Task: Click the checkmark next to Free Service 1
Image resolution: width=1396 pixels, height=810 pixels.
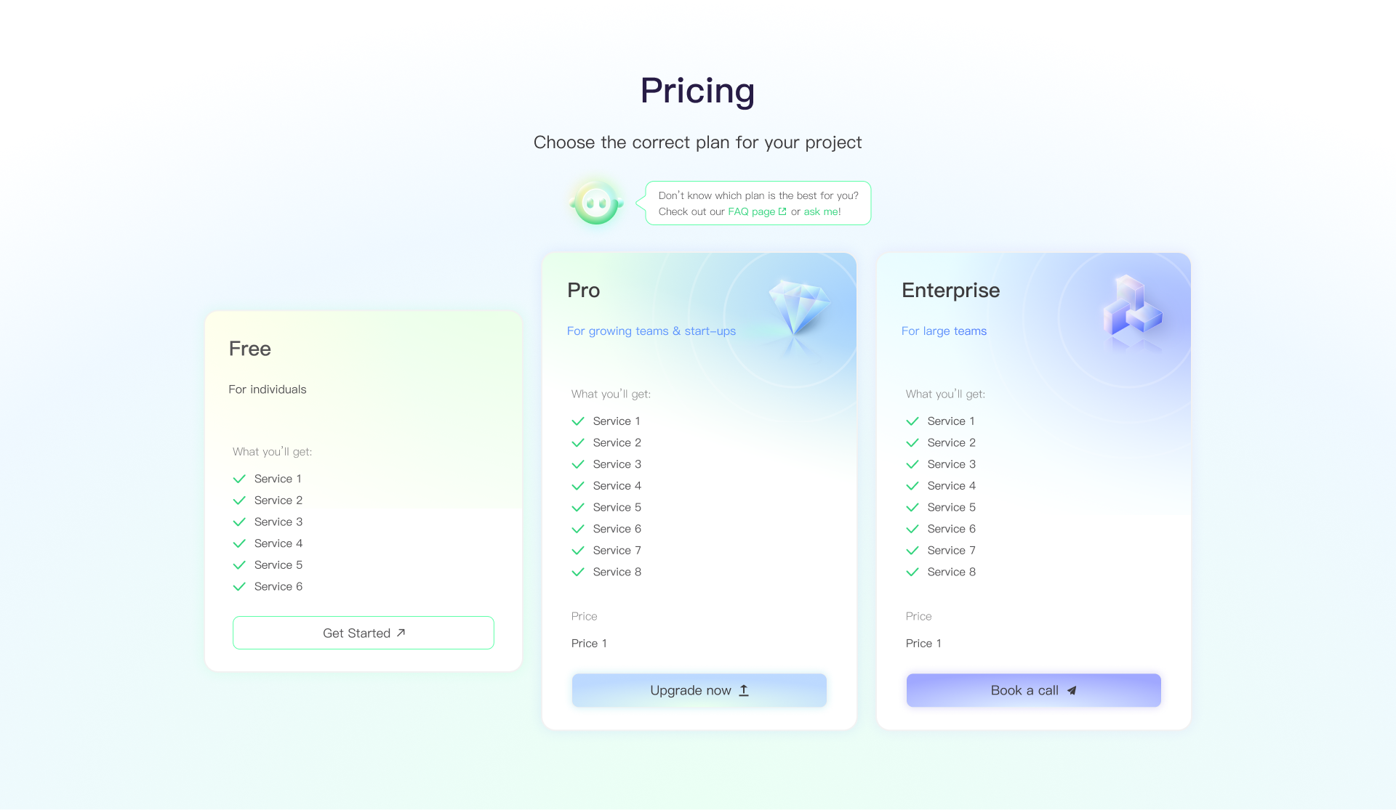Action: click(x=239, y=479)
